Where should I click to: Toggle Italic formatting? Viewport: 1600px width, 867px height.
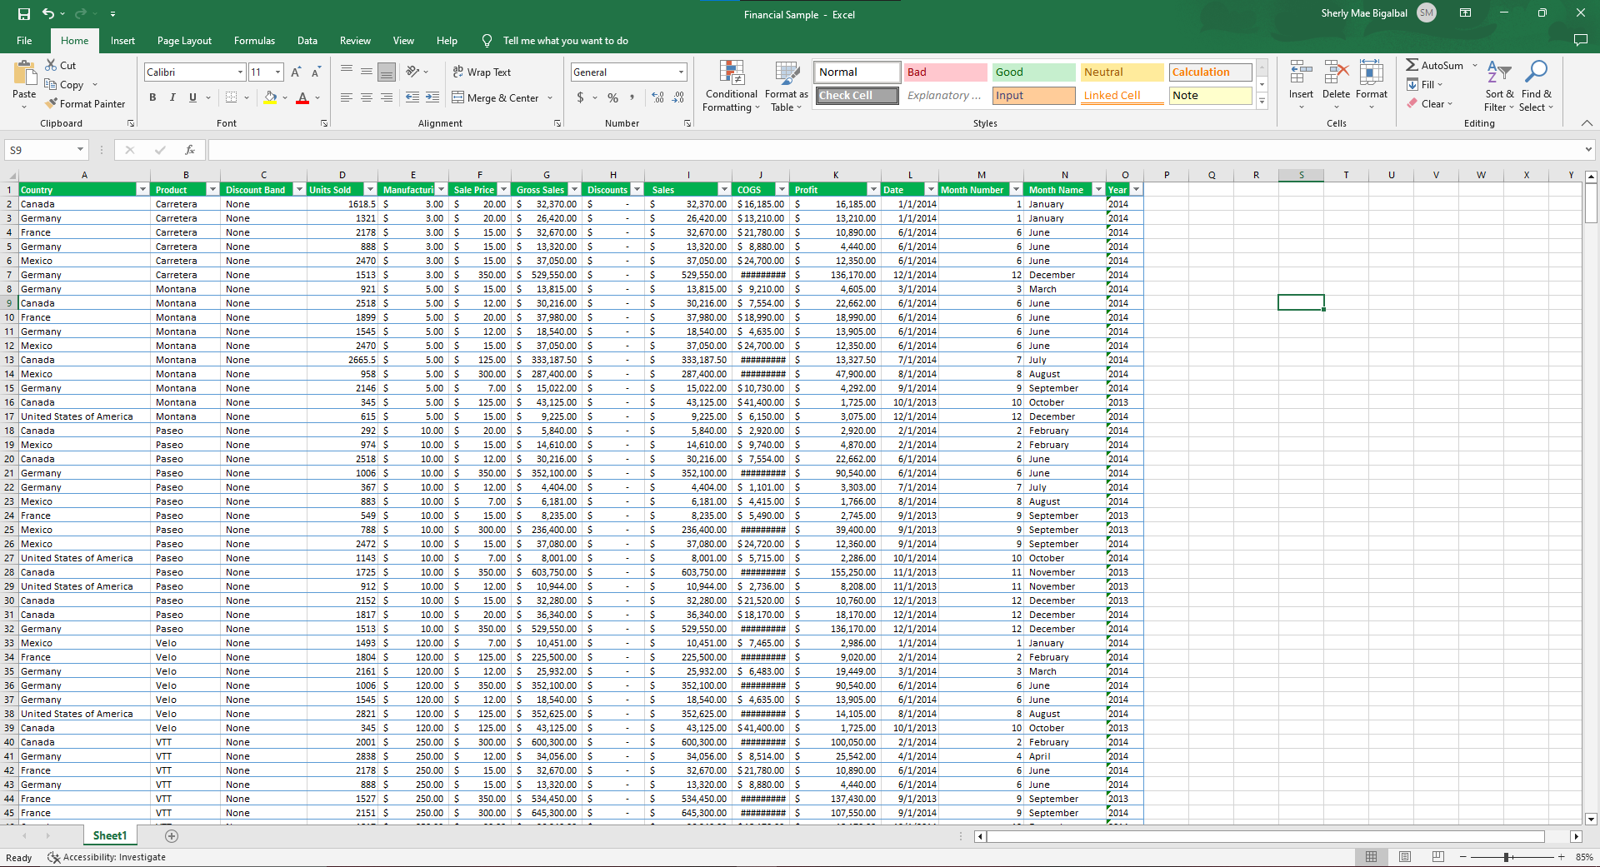172,97
